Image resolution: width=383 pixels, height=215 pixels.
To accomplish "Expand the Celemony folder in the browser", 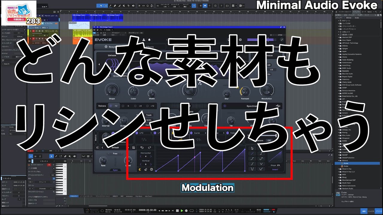I will click(339, 79).
